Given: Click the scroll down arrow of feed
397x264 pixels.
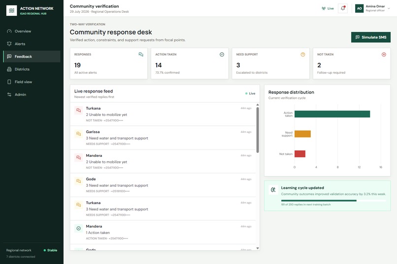Looking at the screenshot, I should [x=258, y=248].
